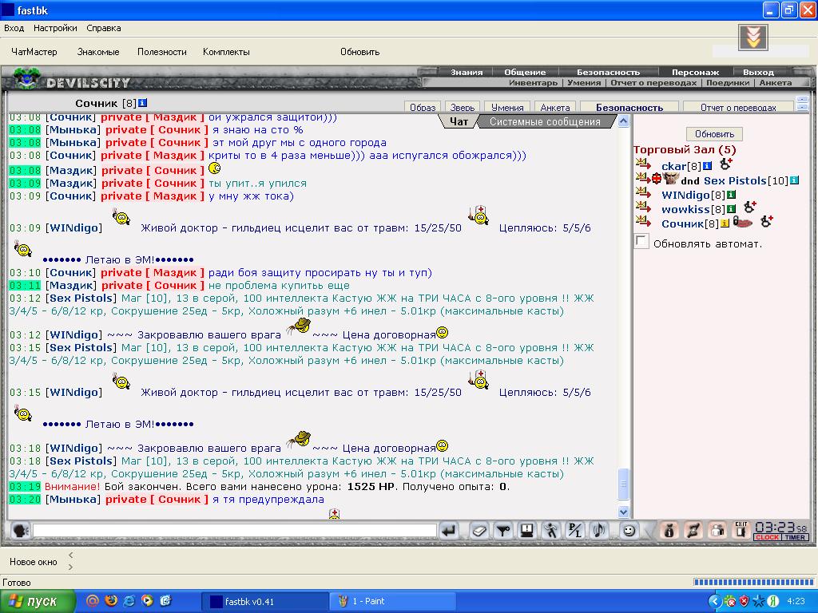The width and height of the screenshot is (818, 613).
Task: Open Инвентарь link in the header
Action: tap(533, 82)
